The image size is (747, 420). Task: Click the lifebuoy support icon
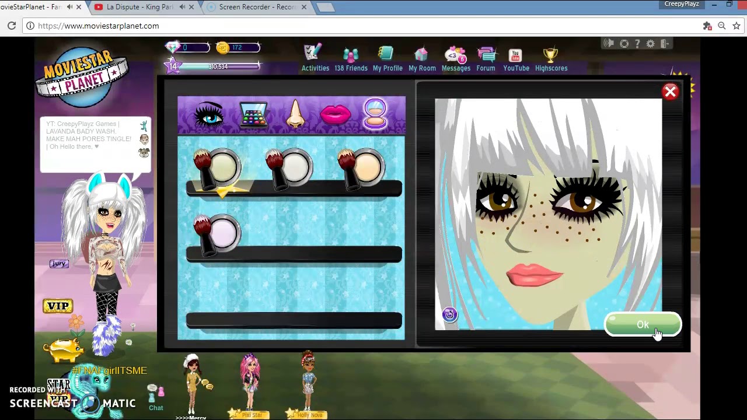click(624, 44)
